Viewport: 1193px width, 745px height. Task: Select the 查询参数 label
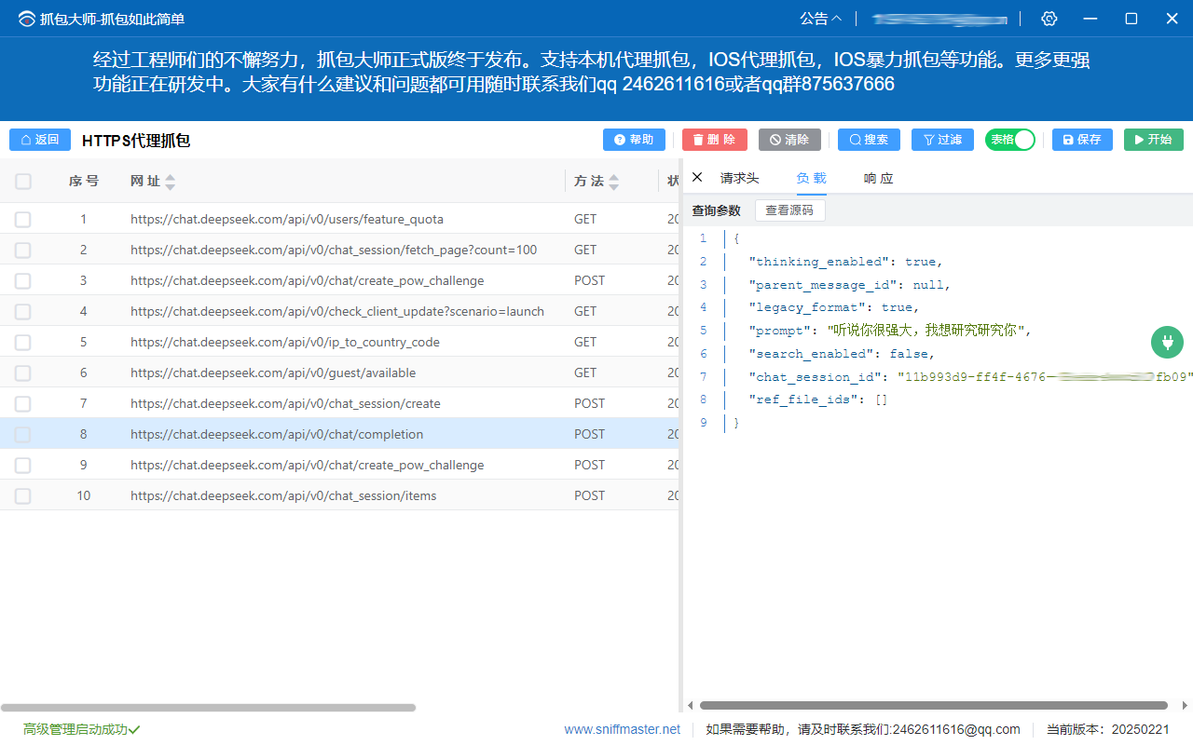(716, 210)
